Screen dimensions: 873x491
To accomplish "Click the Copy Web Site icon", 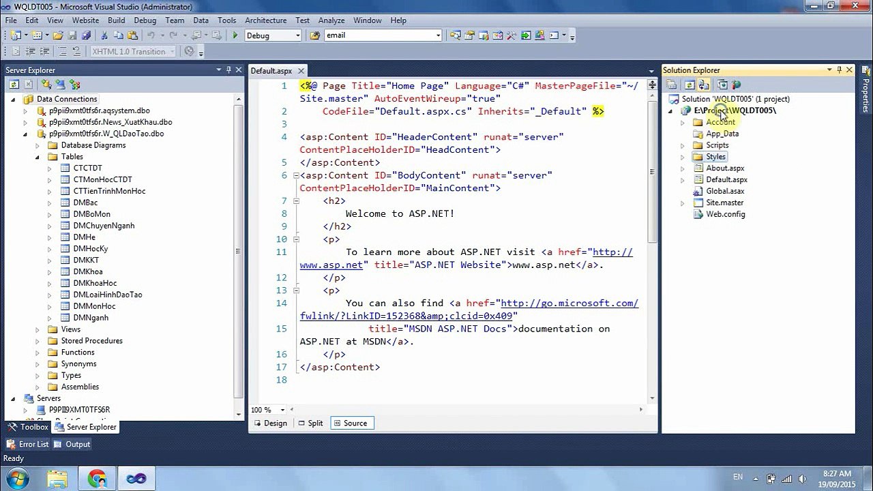I will (722, 85).
